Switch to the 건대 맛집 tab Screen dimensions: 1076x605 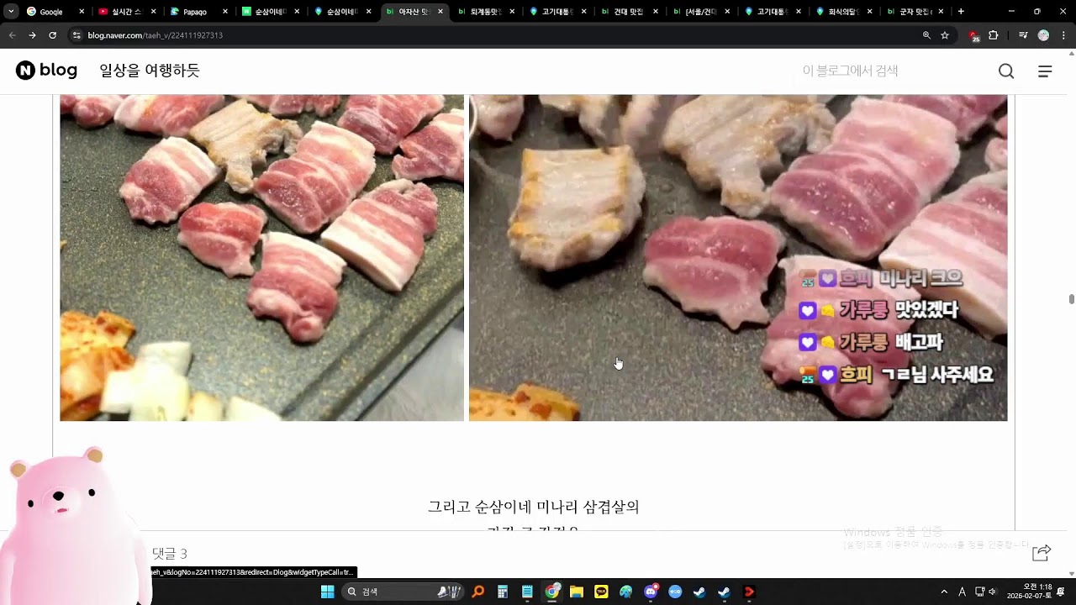pos(630,12)
